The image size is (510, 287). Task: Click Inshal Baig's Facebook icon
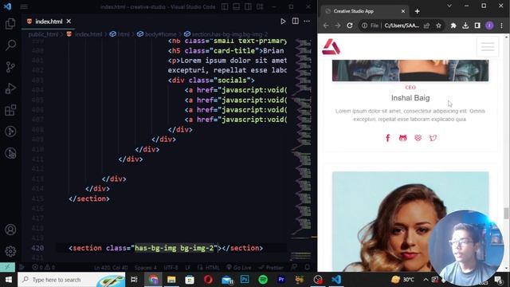388,138
